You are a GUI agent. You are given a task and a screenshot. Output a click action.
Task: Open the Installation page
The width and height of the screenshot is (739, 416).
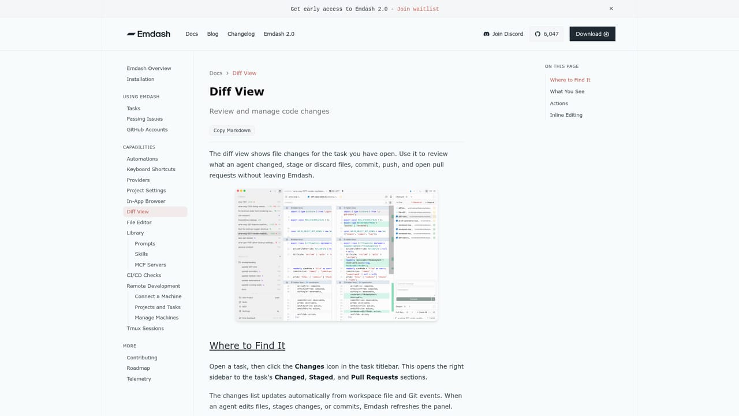tap(141, 79)
